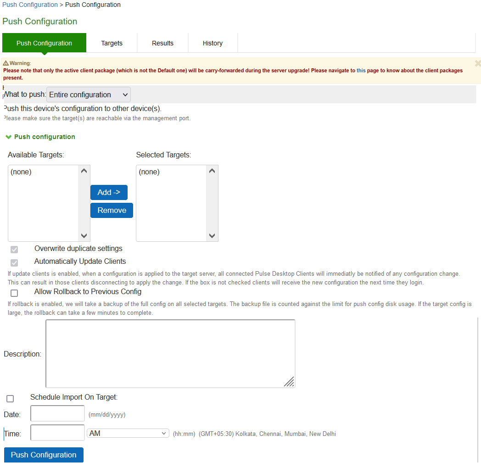Screen dimensions: 481x468
Task: Open the AM/PM time dropdown
Action: [128, 433]
